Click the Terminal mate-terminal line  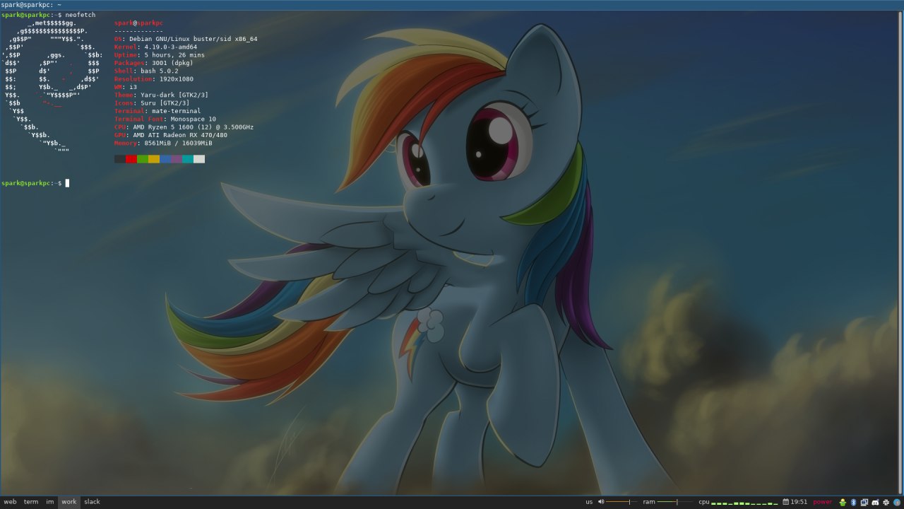[157, 111]
